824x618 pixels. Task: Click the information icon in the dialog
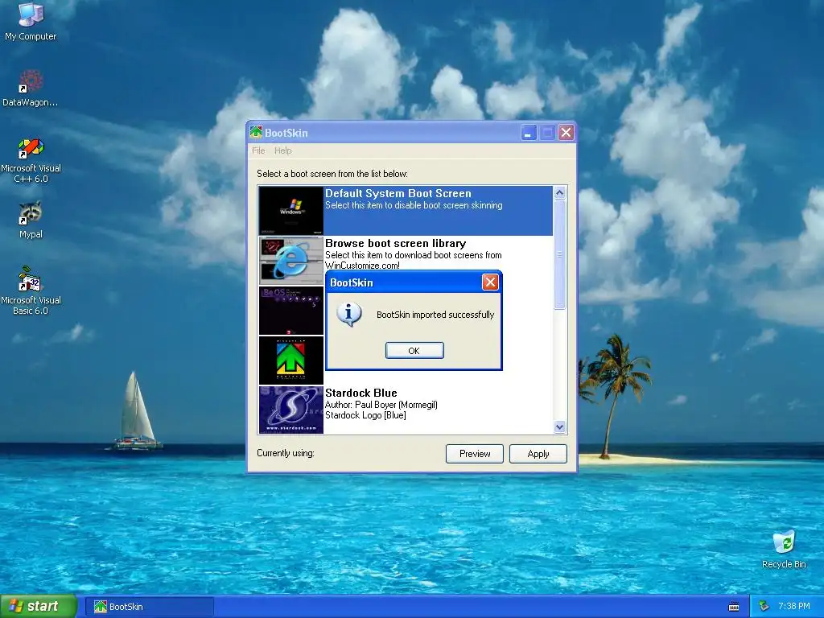pyautogui.click(x=348, y=315)
